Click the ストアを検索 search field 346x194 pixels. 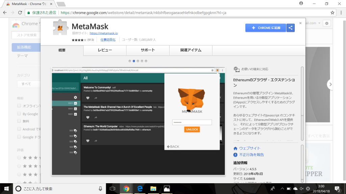click(26, 35)
